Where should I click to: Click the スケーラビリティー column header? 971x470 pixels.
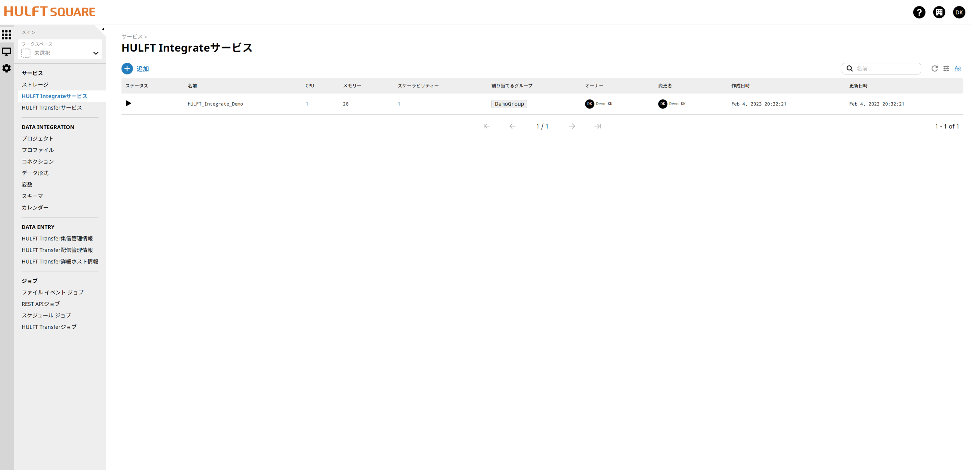coord(418,86)
